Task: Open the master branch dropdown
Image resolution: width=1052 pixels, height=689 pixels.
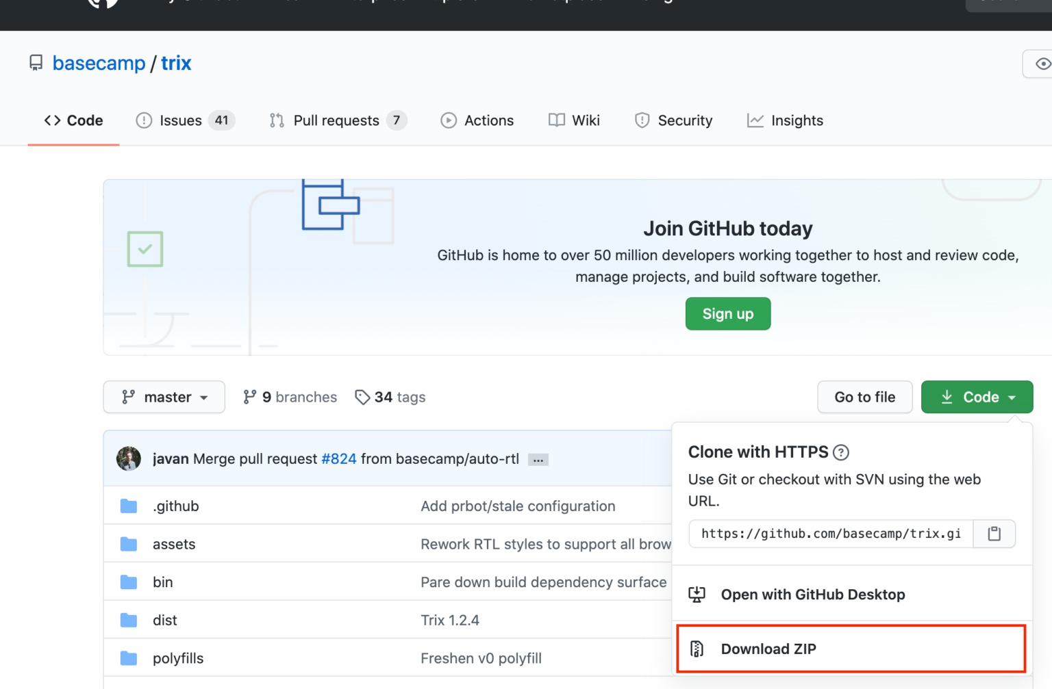Action: pos(164,398)
